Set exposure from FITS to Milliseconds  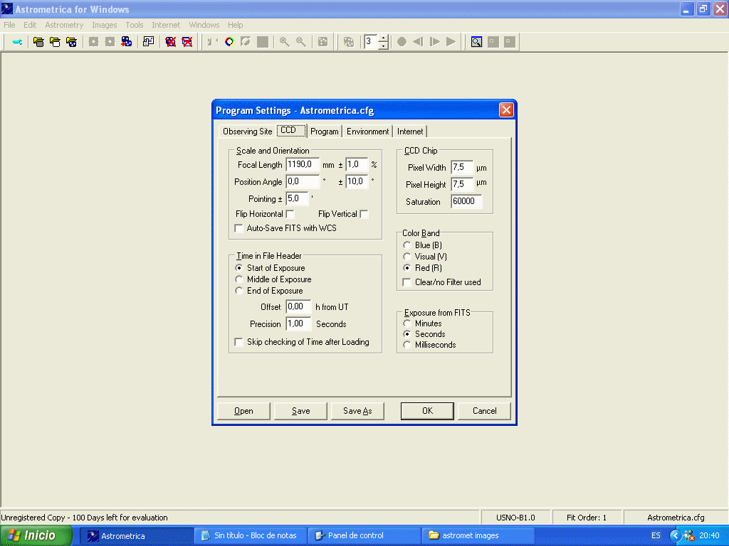pyautogui.click(x=407, y=345)
